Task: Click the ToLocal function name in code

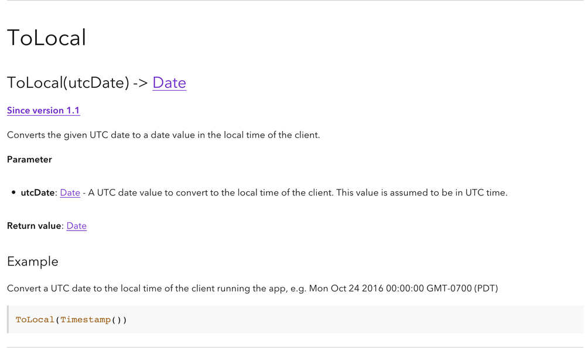Action: point(35,319)
